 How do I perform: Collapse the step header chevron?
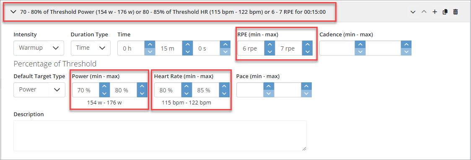(x=13, y=12)
